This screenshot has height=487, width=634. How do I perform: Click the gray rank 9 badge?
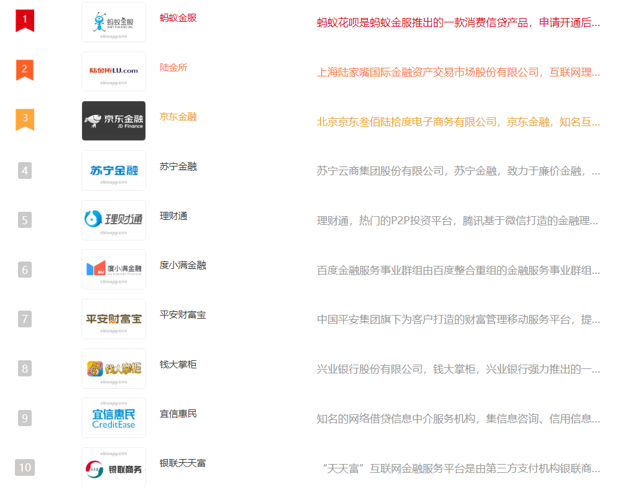pos(25,418)
